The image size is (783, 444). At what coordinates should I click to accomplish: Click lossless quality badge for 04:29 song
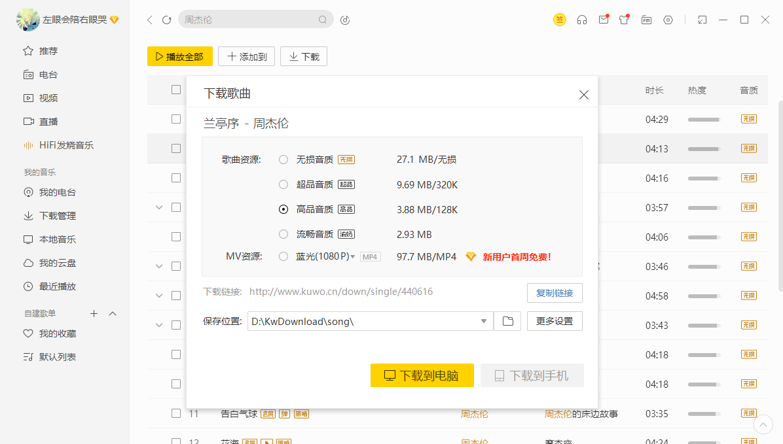pos(748,119)
